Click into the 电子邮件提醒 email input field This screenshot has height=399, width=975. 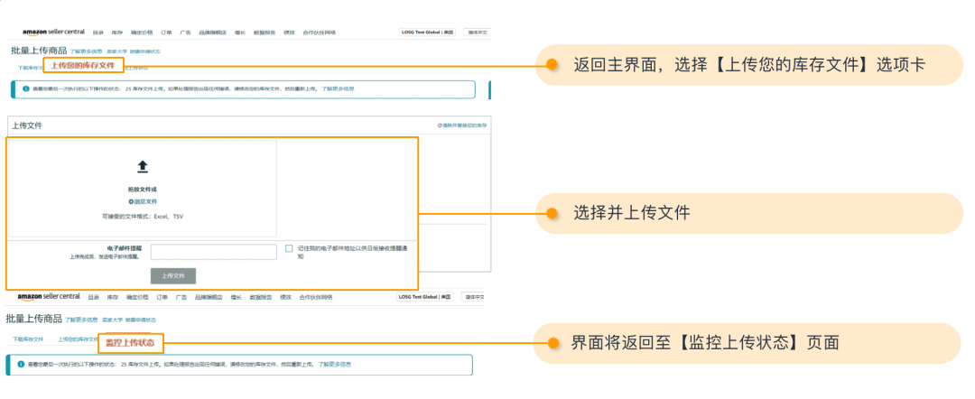click(x=213, y=252)
